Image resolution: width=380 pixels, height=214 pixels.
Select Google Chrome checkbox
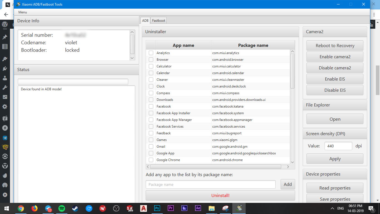[151, 160]
